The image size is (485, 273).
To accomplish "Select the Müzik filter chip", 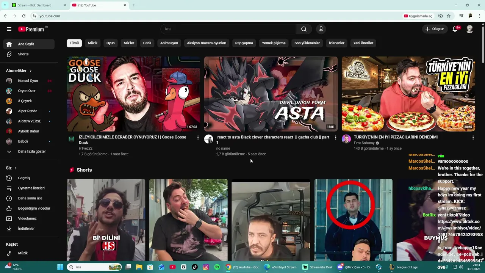I will 92,43.
